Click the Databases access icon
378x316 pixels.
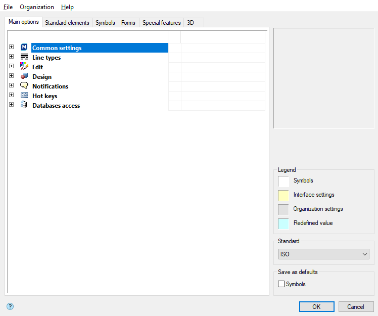point(24,105)
